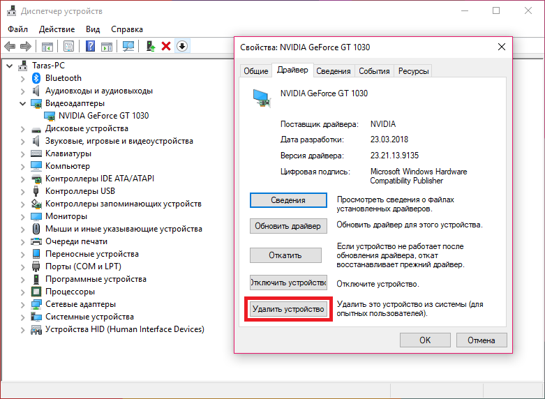Click the Bluetooth category icon
This screenshot has height=399, width=545.
pyautogui.click(x=36, y=78)
